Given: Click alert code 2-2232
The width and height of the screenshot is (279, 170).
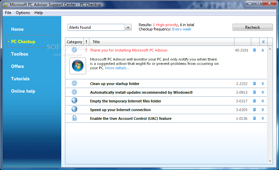Looking at the screenshot, I should tap(241, 84).
